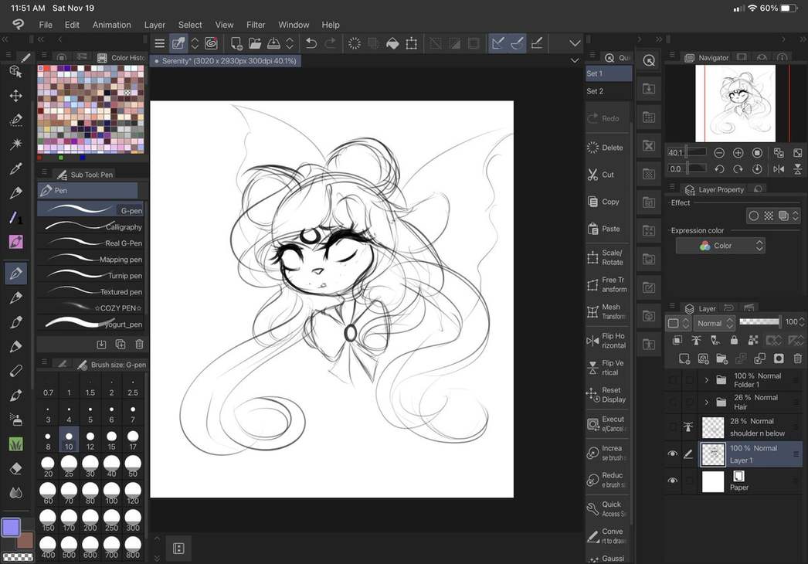
Task: Select brush size 20
Action: pos(48,467)
